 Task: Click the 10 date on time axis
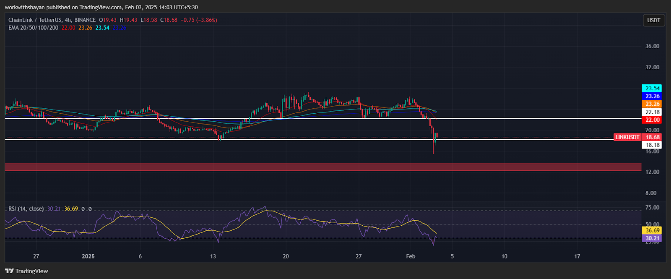coord(504,256)
